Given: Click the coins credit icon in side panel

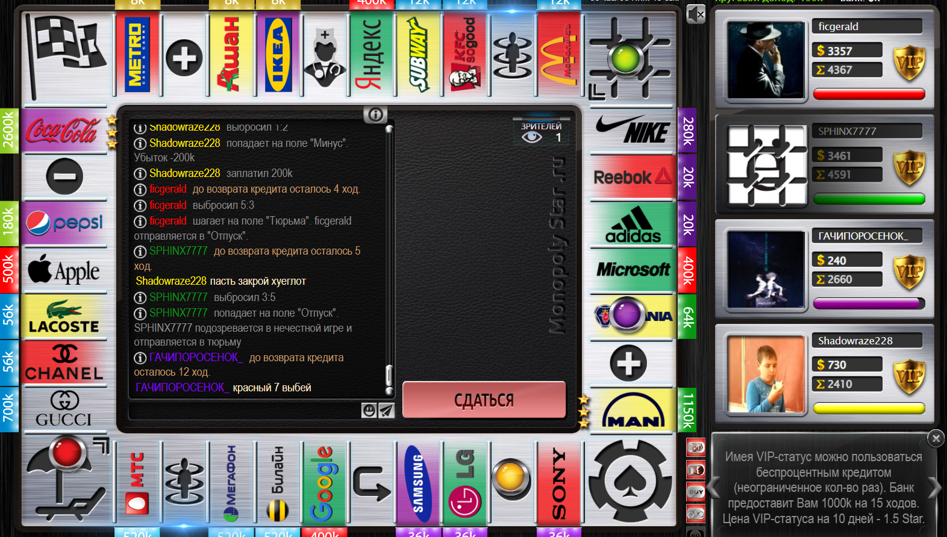Looking at the screenshot, I should tap(696, 470).
